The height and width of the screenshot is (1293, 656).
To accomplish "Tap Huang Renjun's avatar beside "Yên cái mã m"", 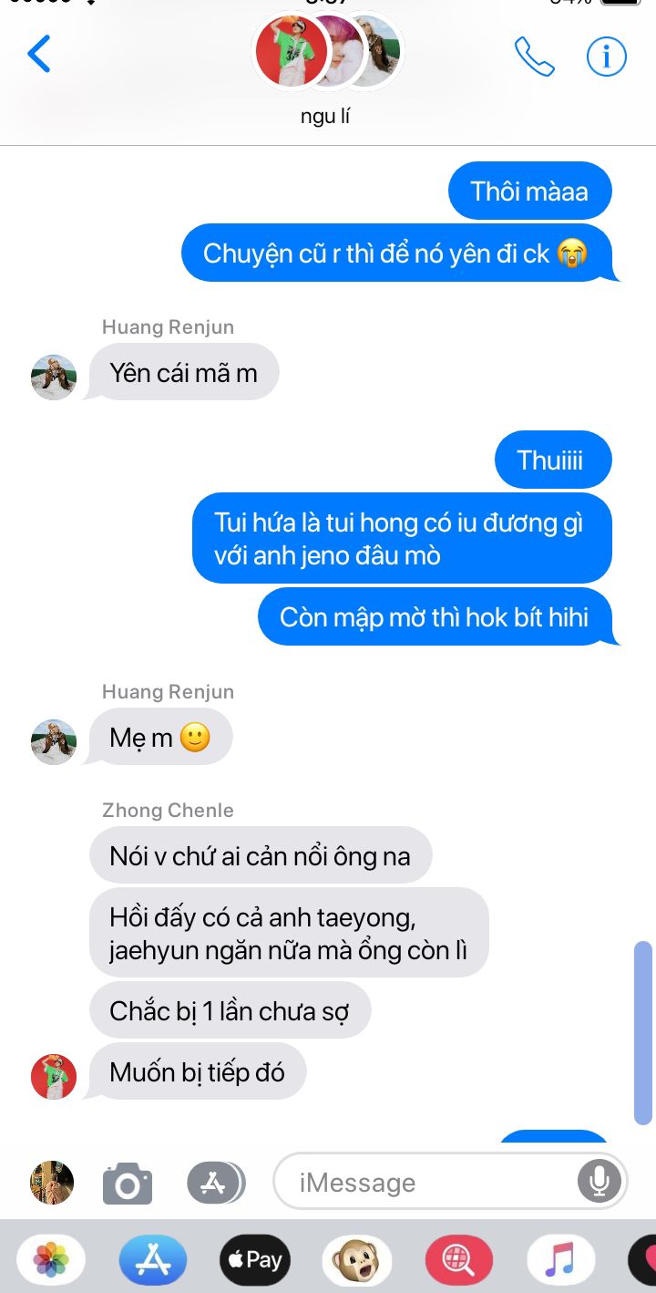I will click(54, 378).
